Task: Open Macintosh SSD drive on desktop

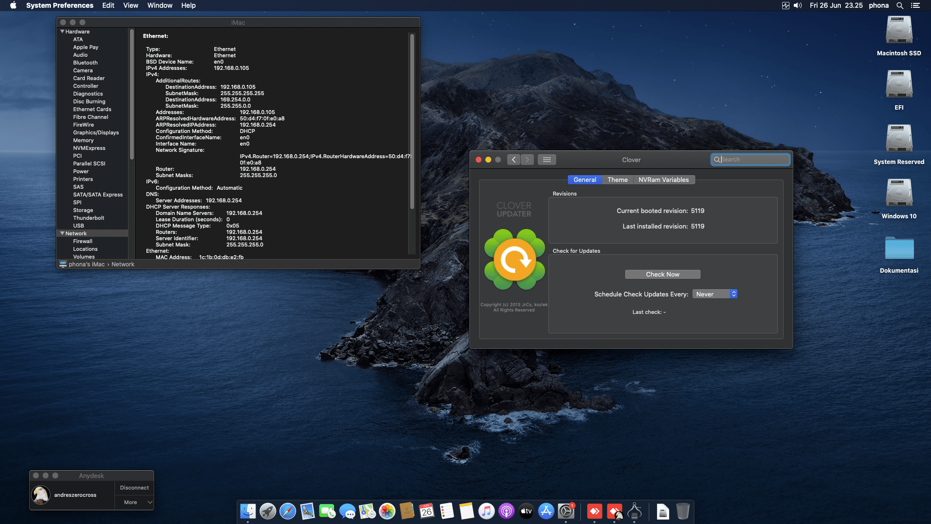Action: 899,30
